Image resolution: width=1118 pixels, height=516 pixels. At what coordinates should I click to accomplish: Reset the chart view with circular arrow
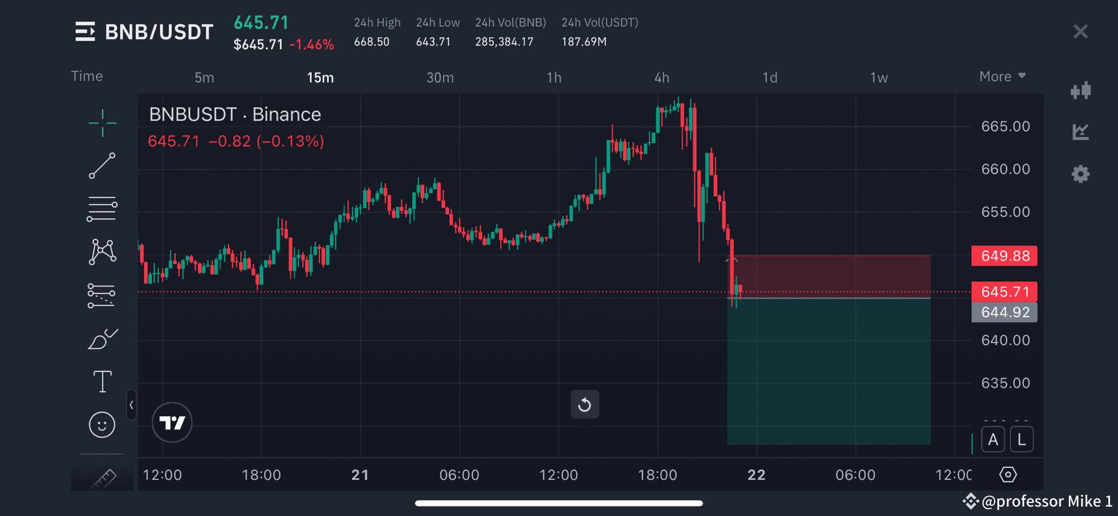tap(584, 404)
